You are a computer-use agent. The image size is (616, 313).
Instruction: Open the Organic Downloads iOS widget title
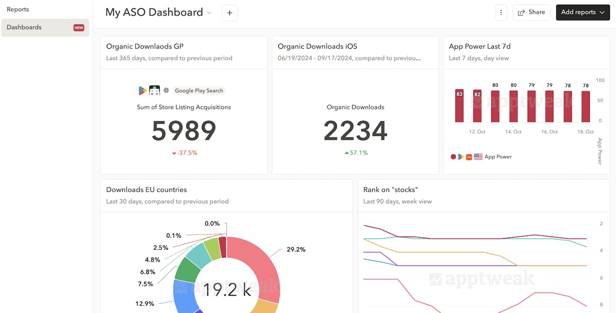click(x=317, y=46)
